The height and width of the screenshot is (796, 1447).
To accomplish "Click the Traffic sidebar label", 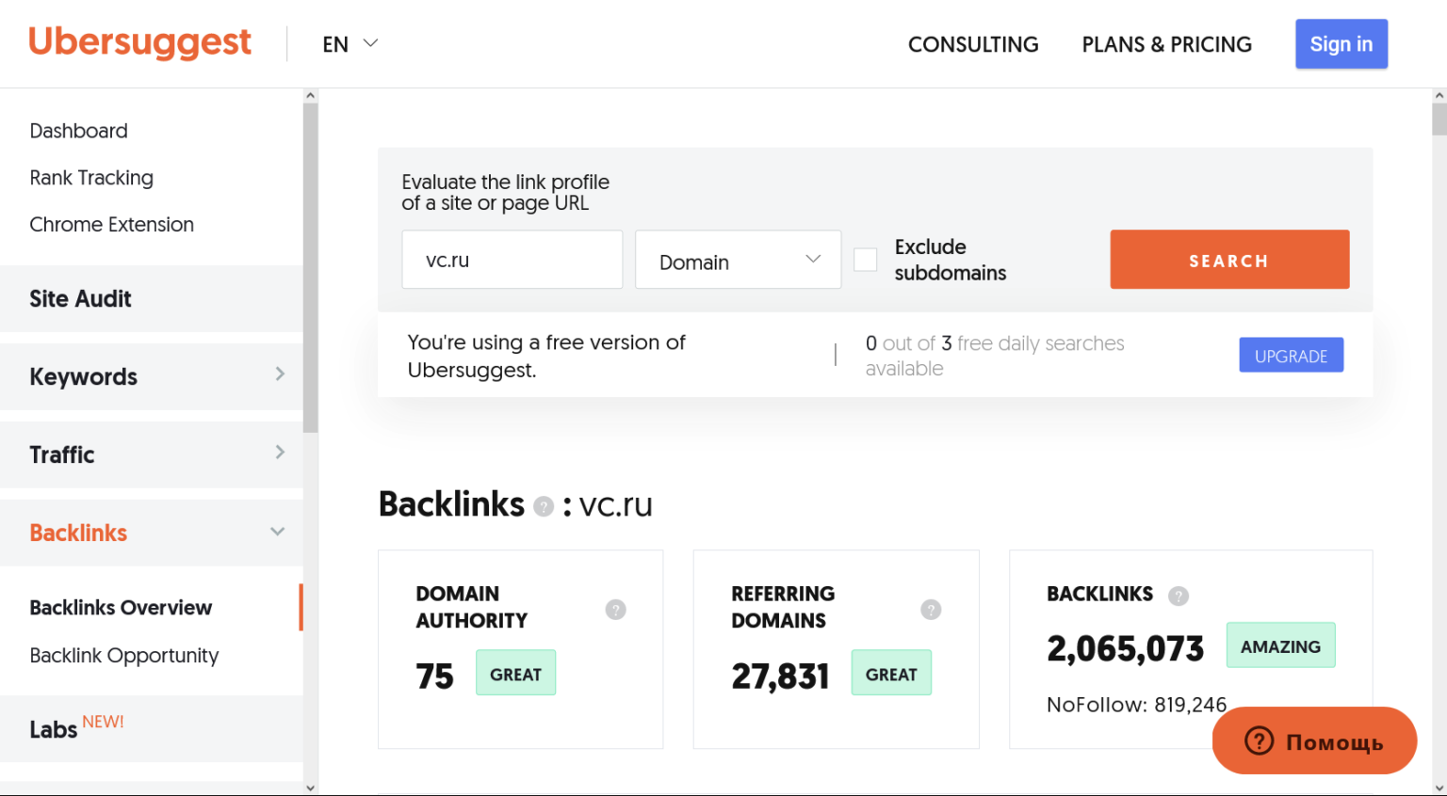I will pos(62,454).
